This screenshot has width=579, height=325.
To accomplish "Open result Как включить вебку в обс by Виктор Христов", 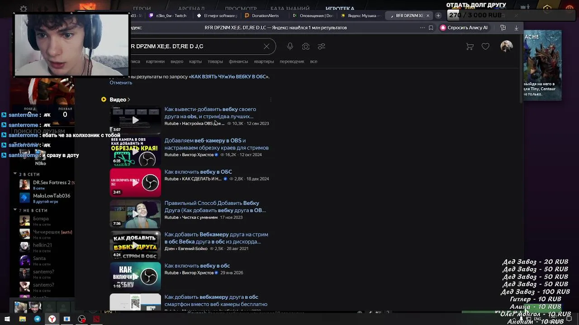I will (x=197, y=266).
